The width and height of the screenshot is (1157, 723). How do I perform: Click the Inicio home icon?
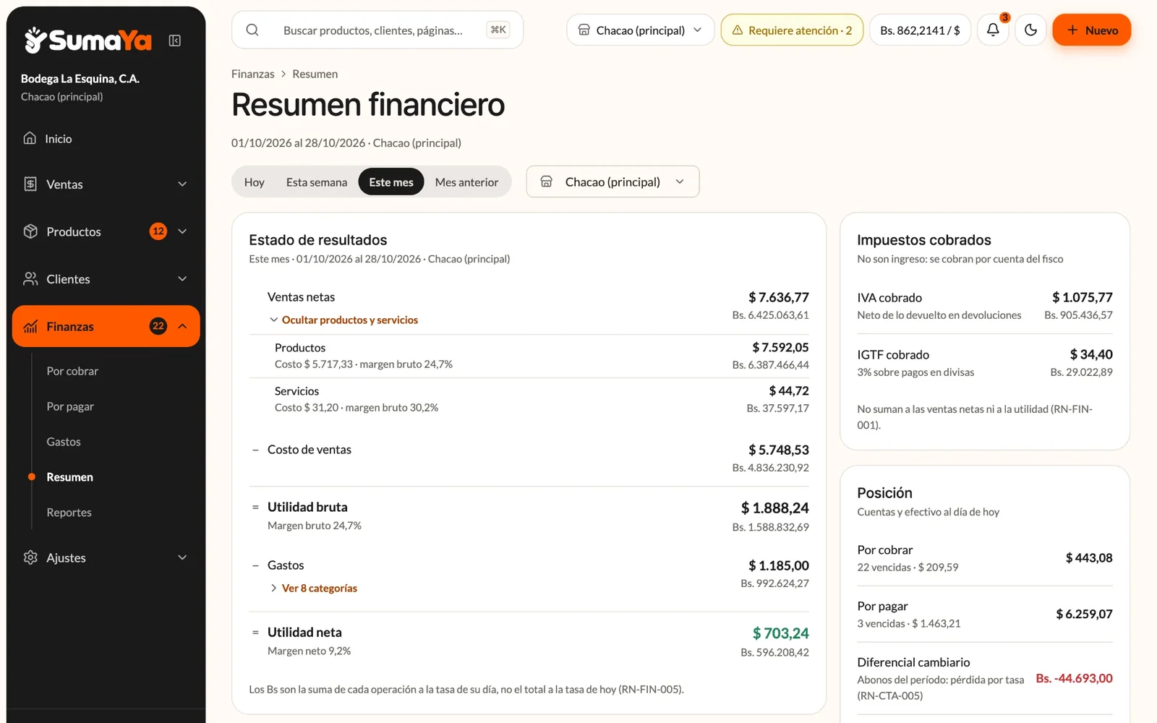(30, 138)
